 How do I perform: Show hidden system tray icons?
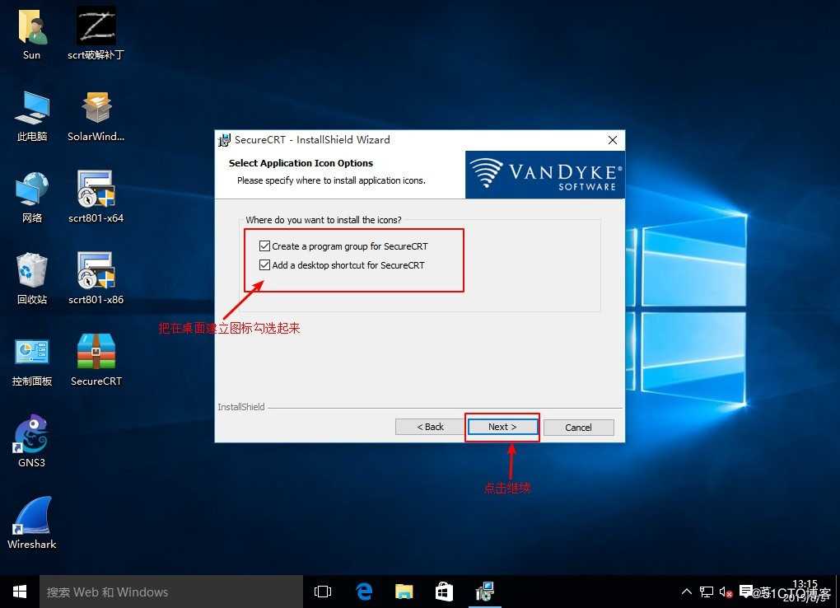[686, 592]
